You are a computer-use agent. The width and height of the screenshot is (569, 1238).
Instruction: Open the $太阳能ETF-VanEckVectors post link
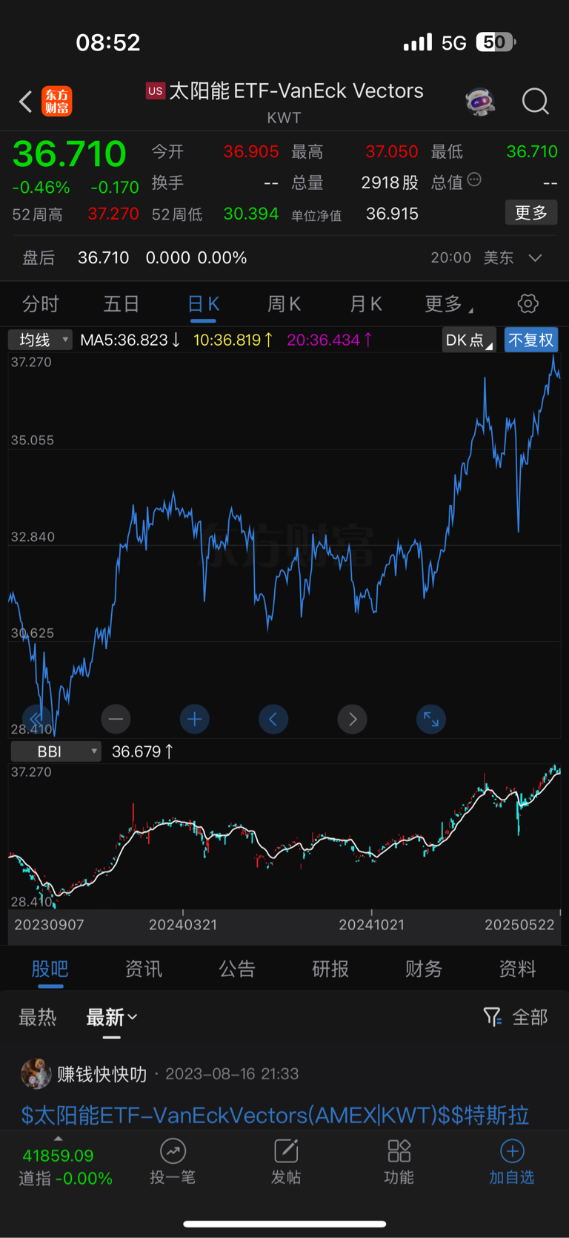coord(275,1115)
